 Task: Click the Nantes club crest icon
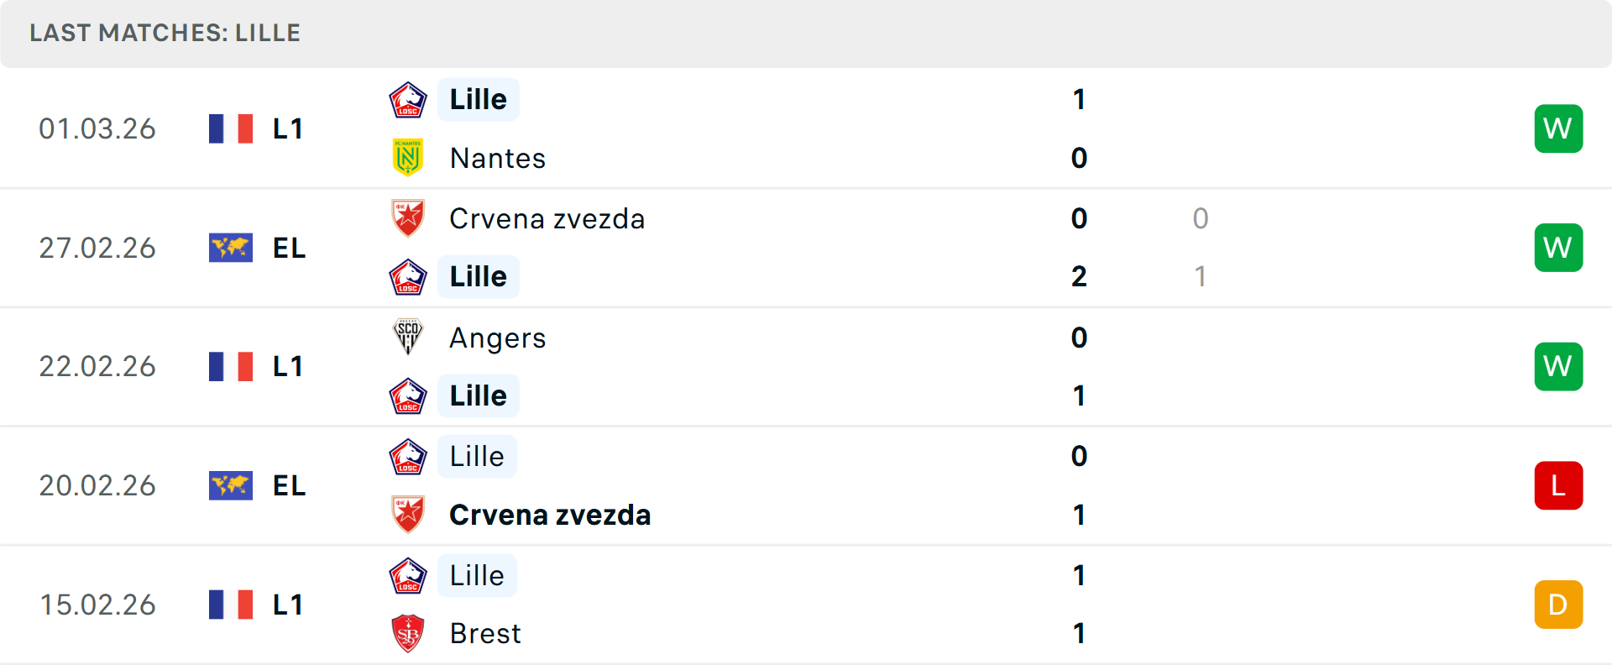pyautogui.click(x=408, y=158)
